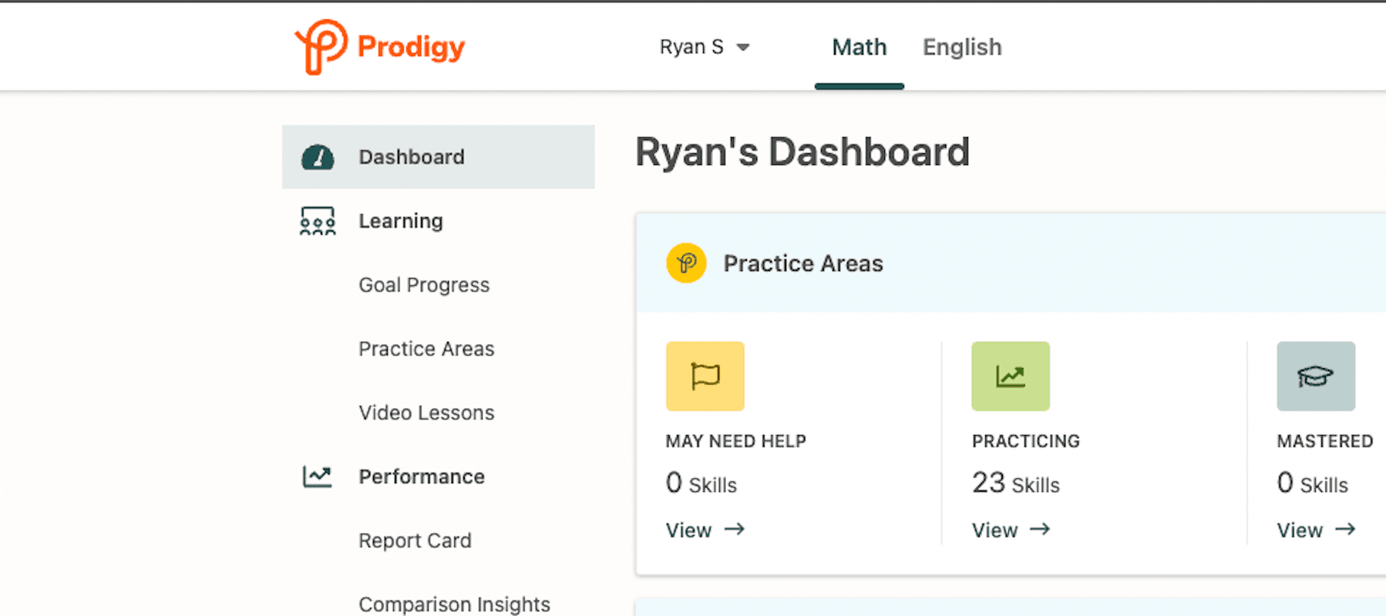Image resolution: width=1386 pixels, height=616 pixels.
Task: Click the arrow icon next to May Need Help View
Action: [733, 530]
